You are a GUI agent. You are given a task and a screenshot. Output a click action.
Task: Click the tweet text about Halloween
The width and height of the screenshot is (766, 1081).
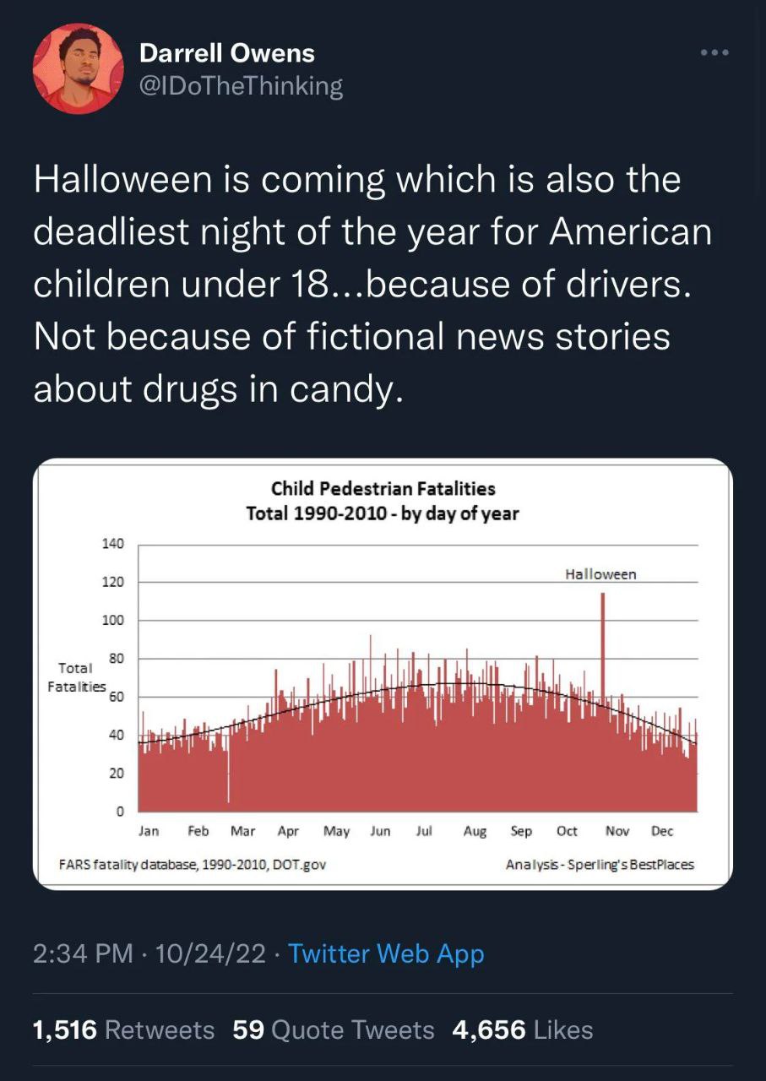pyautogui.click(x=372, y=283)
